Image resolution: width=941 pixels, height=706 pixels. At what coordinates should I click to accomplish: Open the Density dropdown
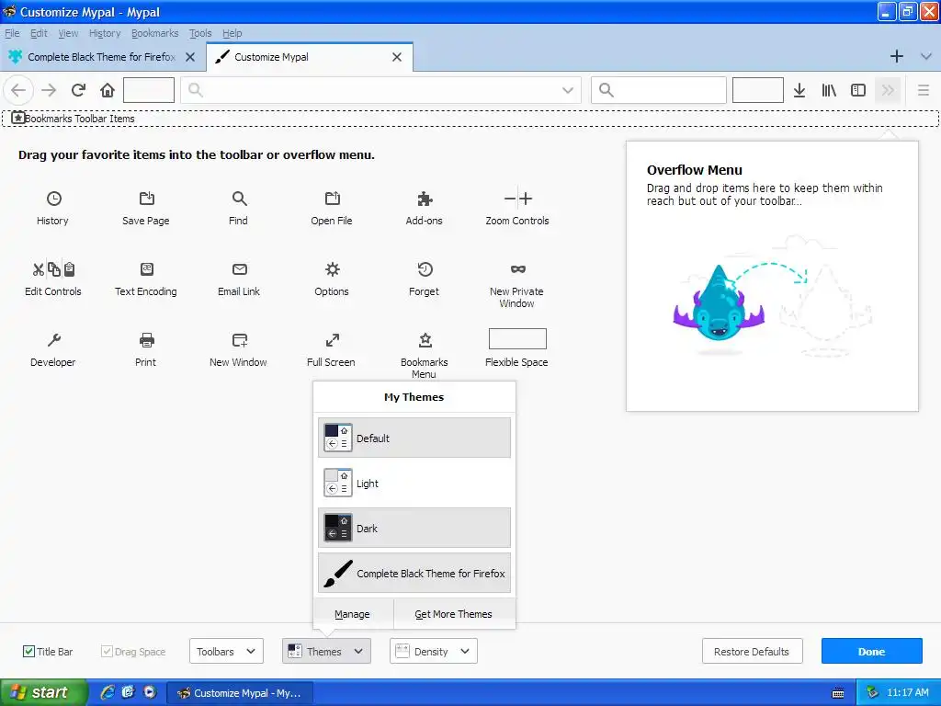434,652
